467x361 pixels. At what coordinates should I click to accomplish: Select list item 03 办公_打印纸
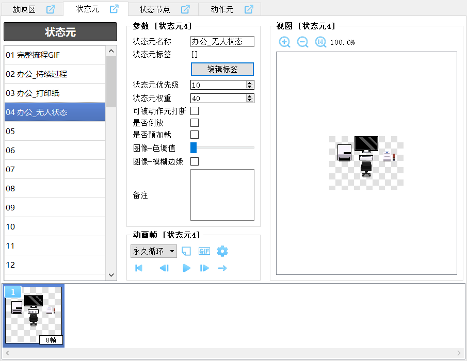tap(55, 93)
